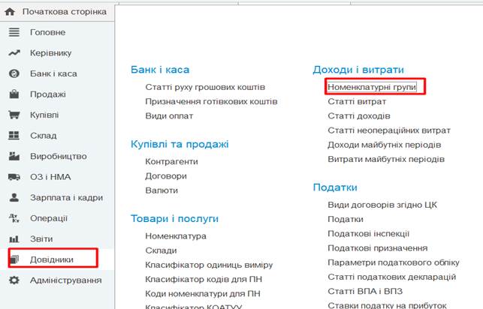
Task: Click the home icon beside Початкова сторінка
Action: pyautogui.click(x=10, y=12)
